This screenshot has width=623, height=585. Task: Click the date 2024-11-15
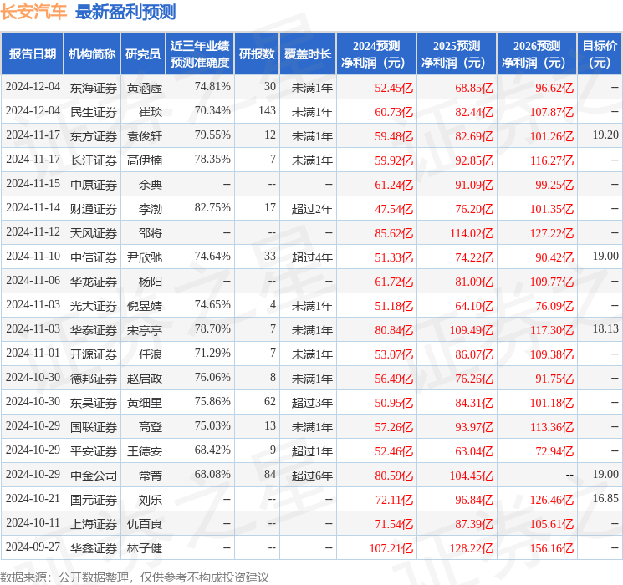pos(33,183)
